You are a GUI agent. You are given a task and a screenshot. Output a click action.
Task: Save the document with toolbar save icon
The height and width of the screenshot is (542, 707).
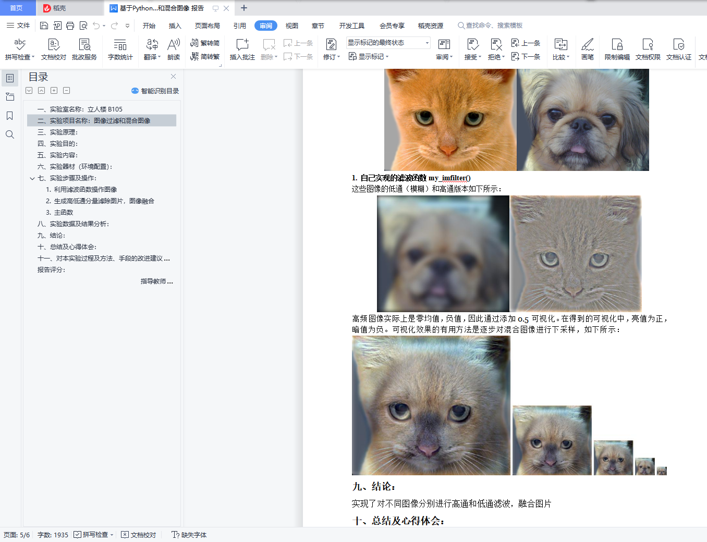pyautogui.click(x=44, y=26)
